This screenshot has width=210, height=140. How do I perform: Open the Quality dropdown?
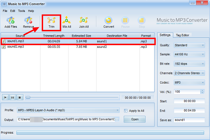[189, 45]
